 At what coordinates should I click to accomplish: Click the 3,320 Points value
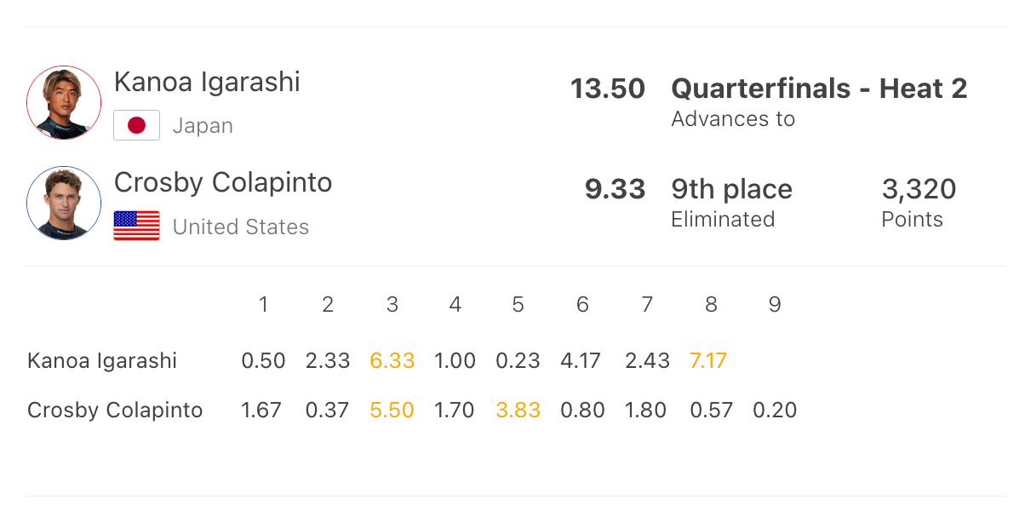919,189
